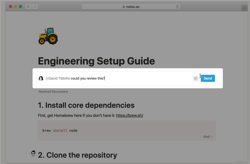Reload the notion.so page
This screenshot has width=250, height=164.
click(177, 7)
